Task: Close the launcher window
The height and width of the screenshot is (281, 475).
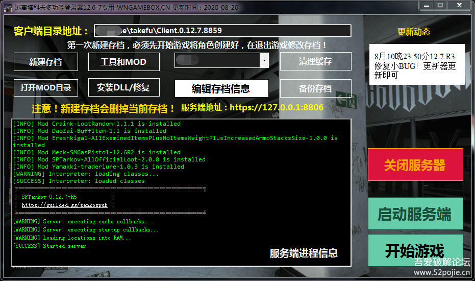Action: pos(459,5)
